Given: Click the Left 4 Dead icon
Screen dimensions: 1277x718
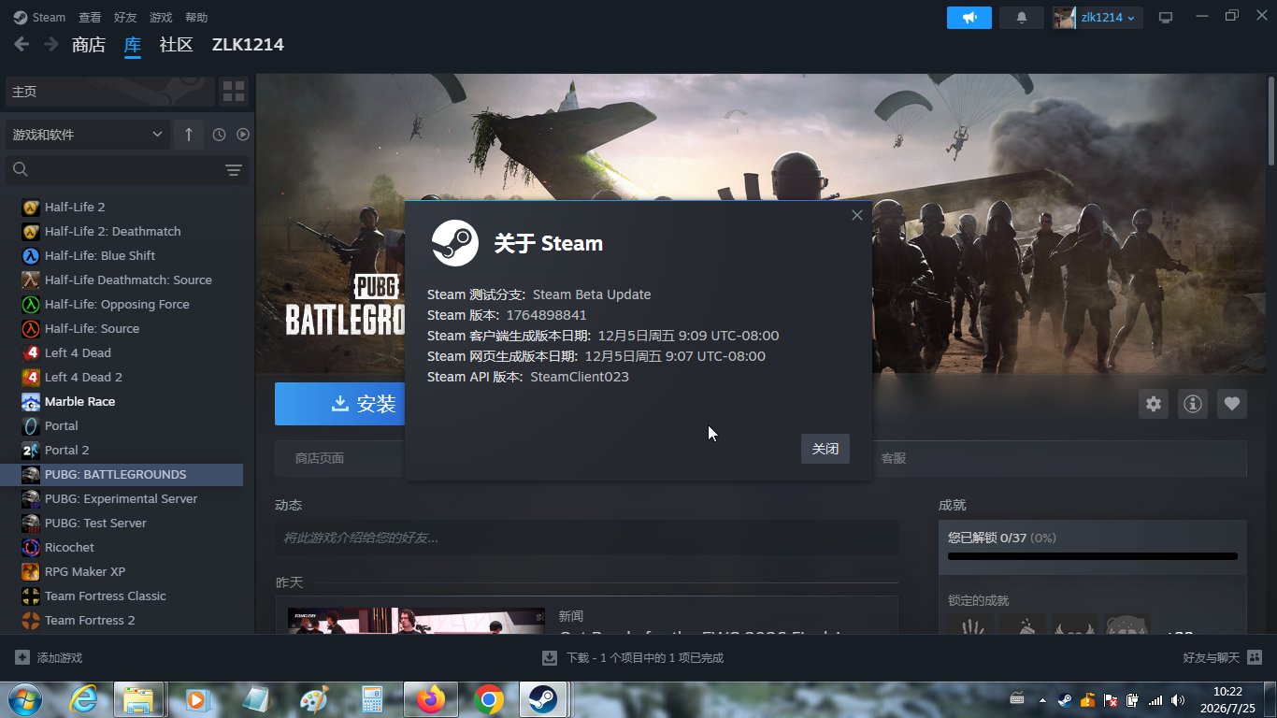Looking at the screenshot, I should click(x=31, y=352).
